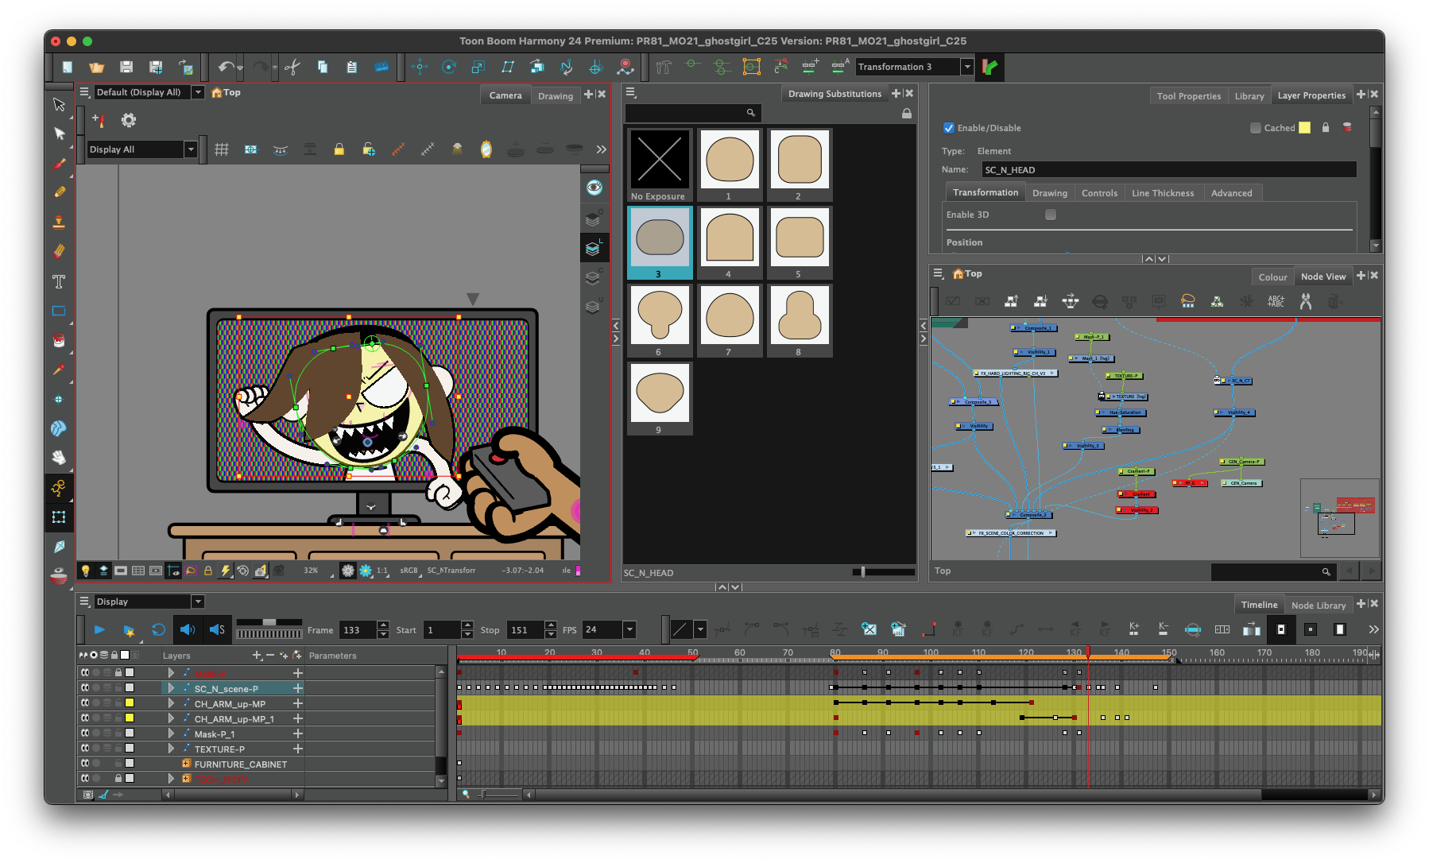Viewport: 1429px width, 863px height.
Task: Click the Delete Layers minus icon in Timeline
Action: [270, 656]
